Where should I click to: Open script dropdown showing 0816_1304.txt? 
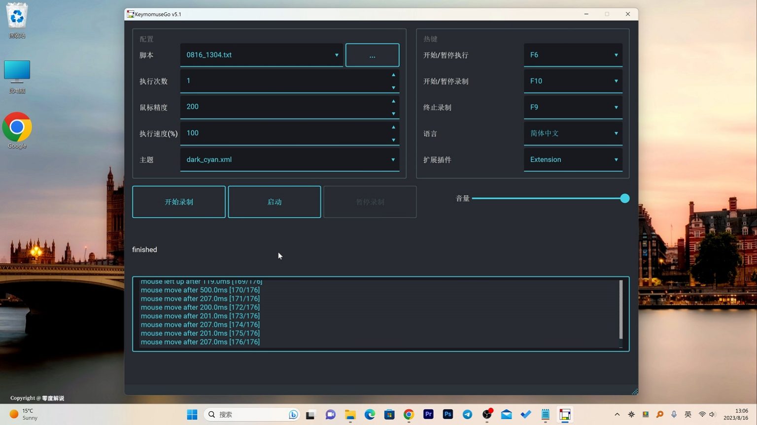262,55
